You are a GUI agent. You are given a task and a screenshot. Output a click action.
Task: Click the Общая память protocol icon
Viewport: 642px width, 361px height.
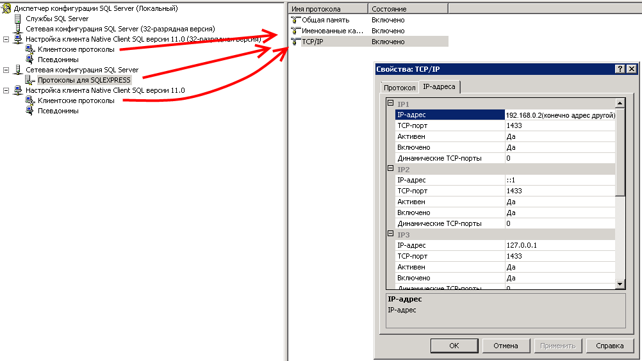coord(295,20)
